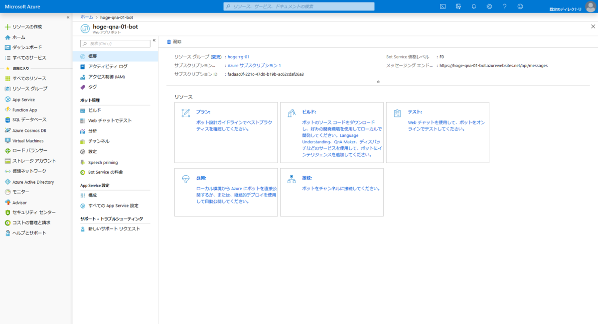Click the home icon beside ホーム
The height and width of the screenshot is (324, 598).
[x=7, y=37]
